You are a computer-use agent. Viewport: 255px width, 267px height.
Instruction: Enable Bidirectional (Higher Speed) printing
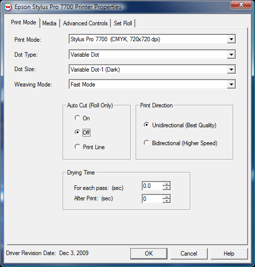146,143
